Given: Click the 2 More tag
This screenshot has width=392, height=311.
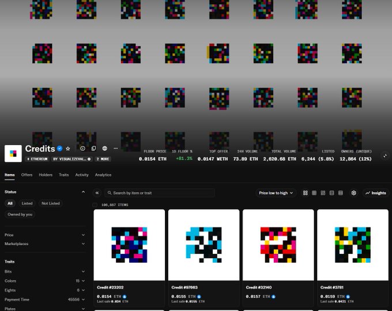Looking at the screenshot, I should pyautogui.click(x=103, y=159).
